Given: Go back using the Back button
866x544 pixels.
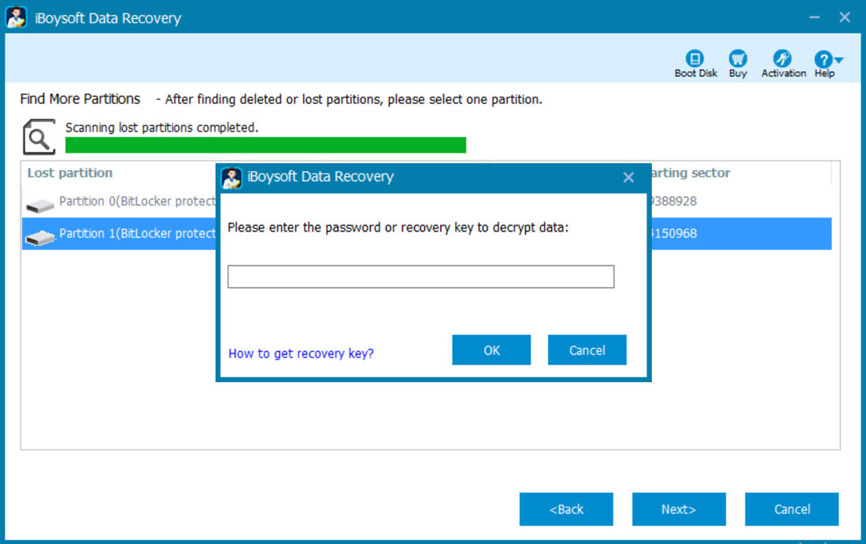Looking at the screenshot, I should 566,509.
